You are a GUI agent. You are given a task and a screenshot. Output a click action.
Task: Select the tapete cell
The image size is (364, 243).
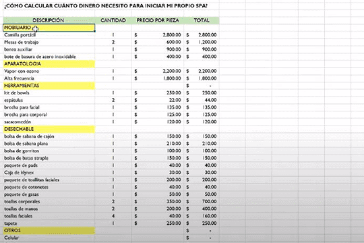click(49, 223)
